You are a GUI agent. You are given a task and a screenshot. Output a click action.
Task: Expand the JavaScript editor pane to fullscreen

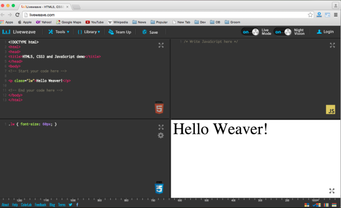click(332, 45)
